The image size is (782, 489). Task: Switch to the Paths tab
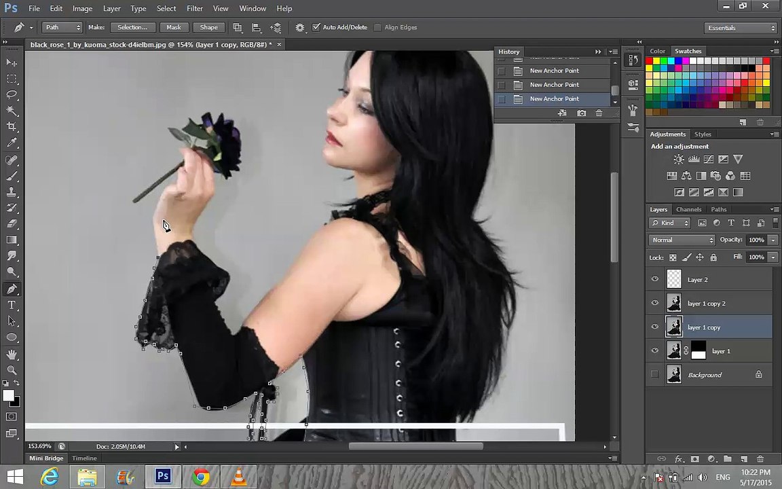719,210
